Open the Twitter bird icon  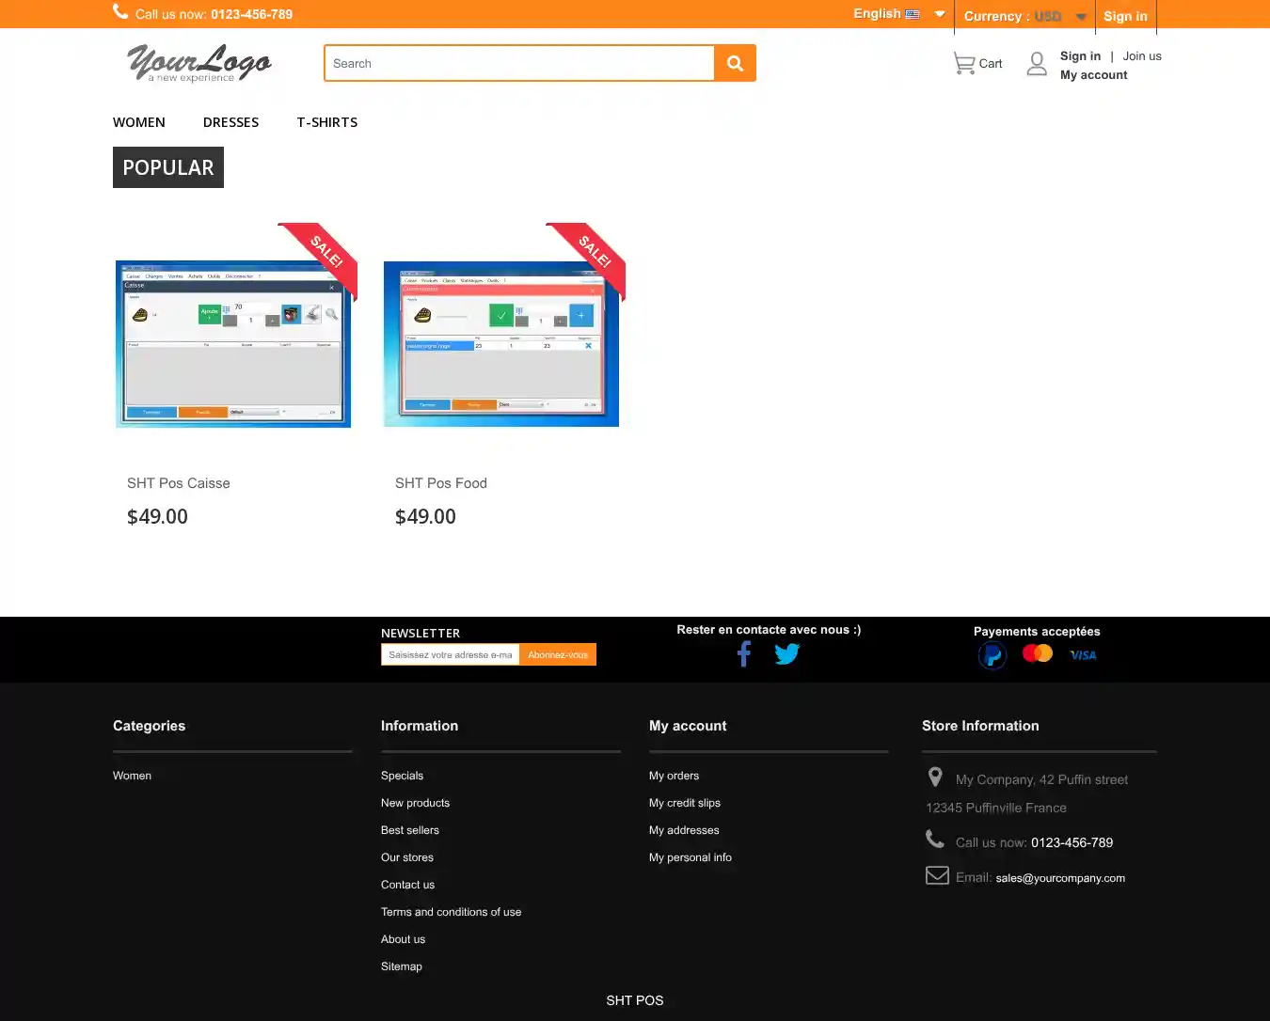pos(786,653)
